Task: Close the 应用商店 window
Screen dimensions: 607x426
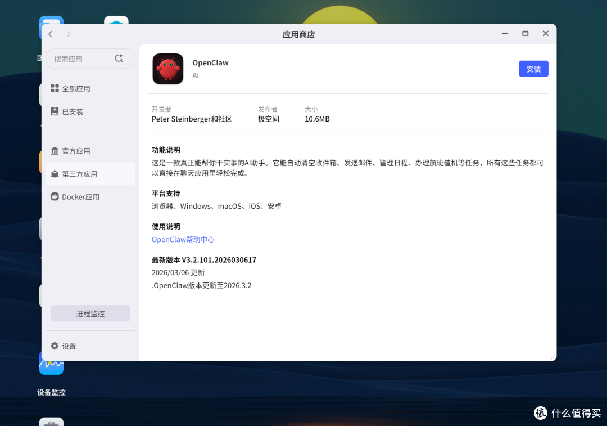Action: click(x=545, y=34)
